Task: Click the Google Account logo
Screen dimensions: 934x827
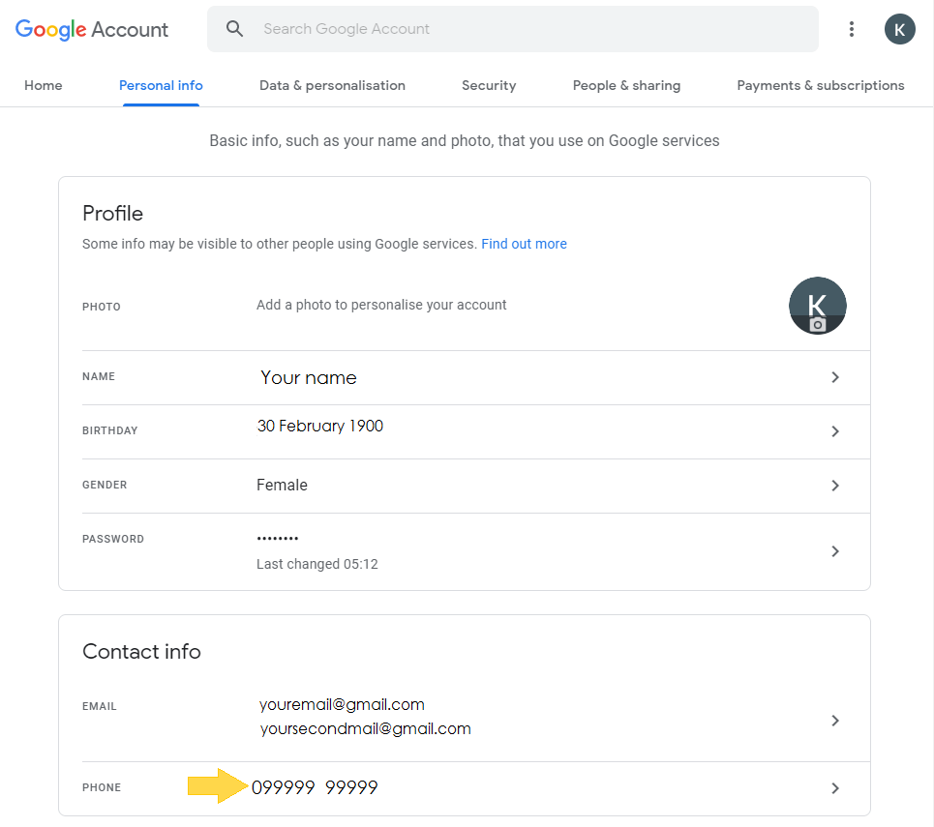Action: [91, 29]
